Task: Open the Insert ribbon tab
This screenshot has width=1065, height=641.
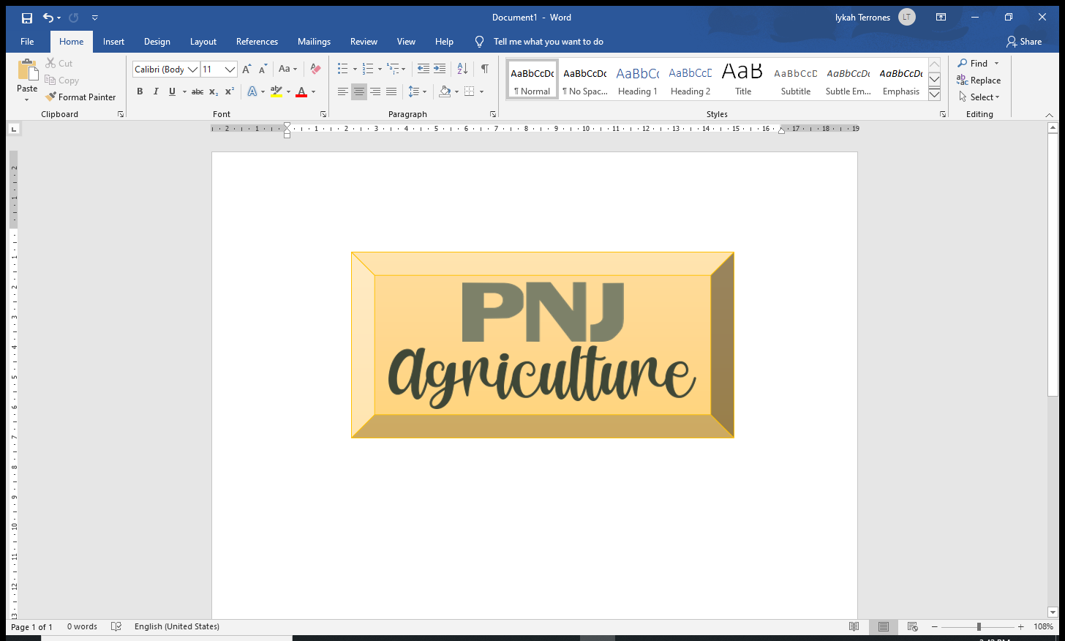Action: [x=113, y=42]
